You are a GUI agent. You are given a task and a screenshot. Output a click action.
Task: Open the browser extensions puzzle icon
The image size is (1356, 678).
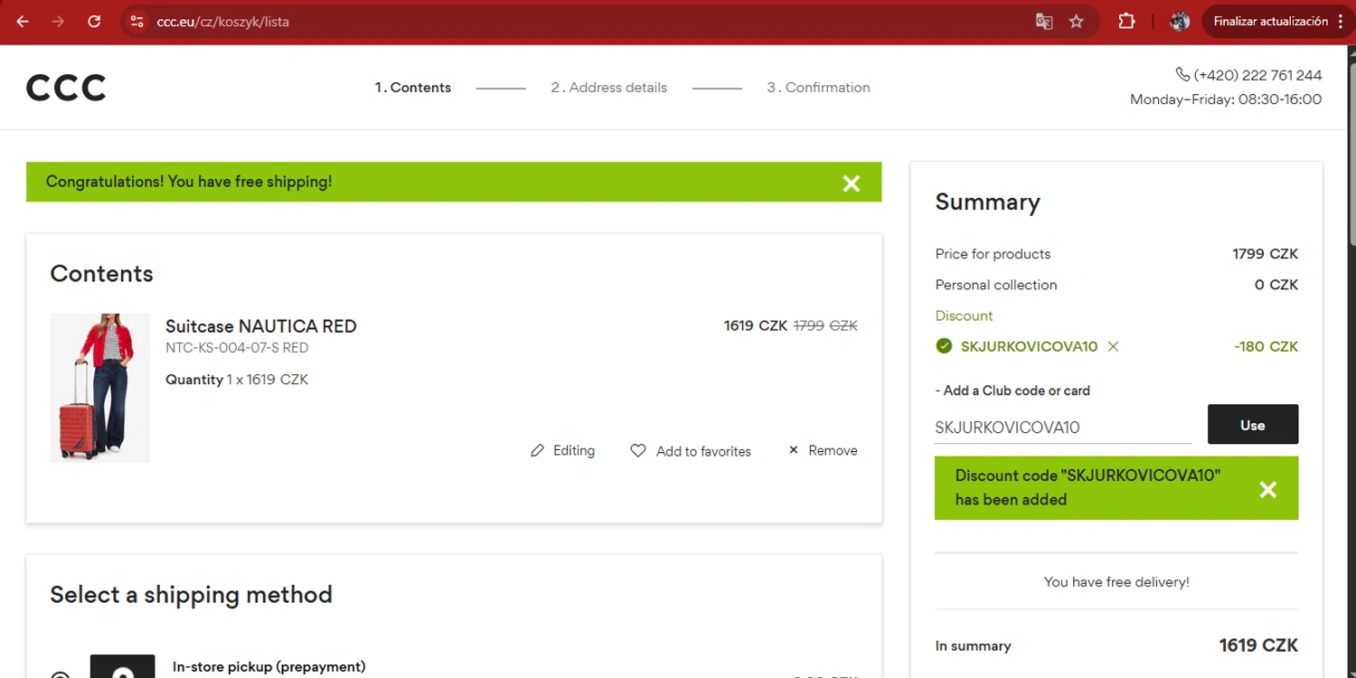click(x=1126, y=22)
